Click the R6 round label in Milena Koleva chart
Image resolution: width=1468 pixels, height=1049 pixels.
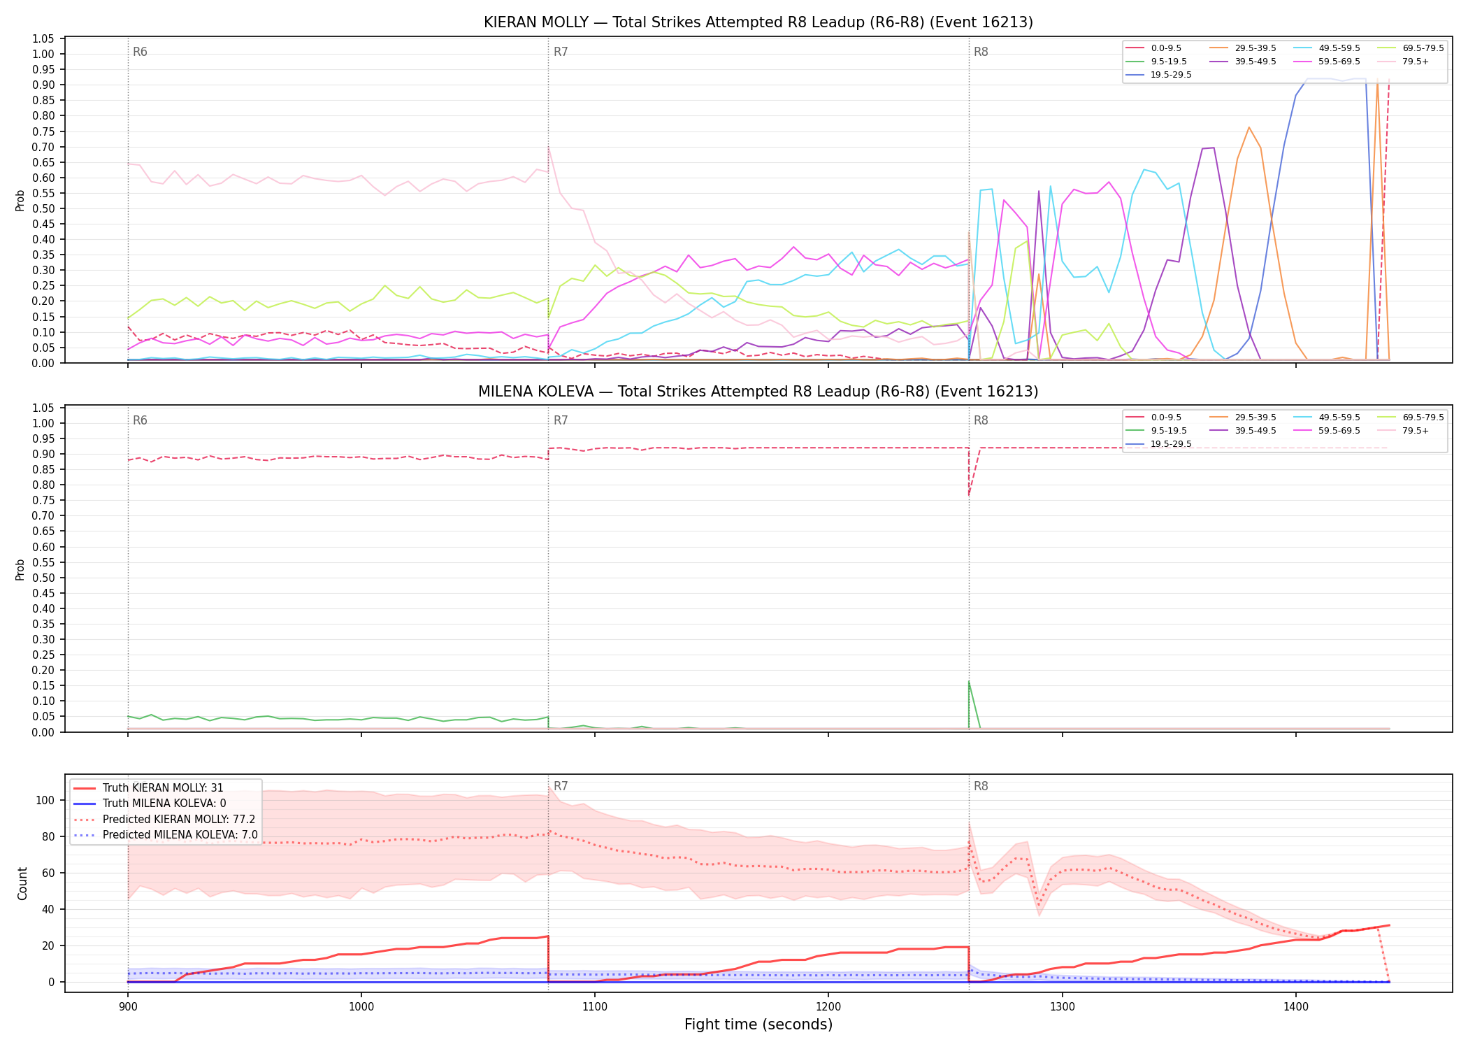click(x=140, y=420)
